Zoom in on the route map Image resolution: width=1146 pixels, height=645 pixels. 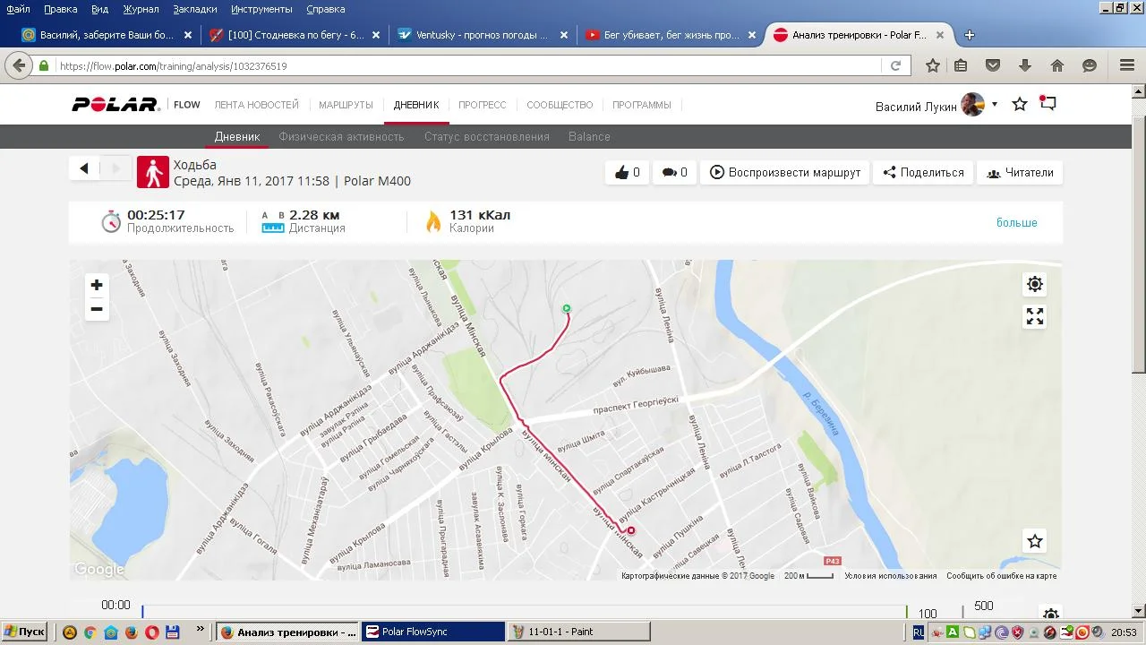97,285
